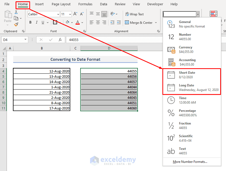Click the Name Box showing D4
Viewport: 226px width, 171px height.
coord(15,40)
